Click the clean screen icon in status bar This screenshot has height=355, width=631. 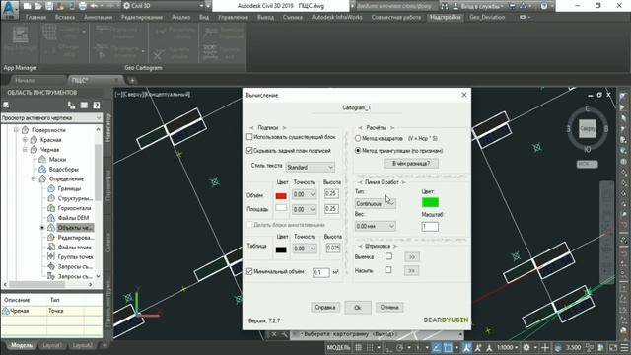[x=613, y=347]
